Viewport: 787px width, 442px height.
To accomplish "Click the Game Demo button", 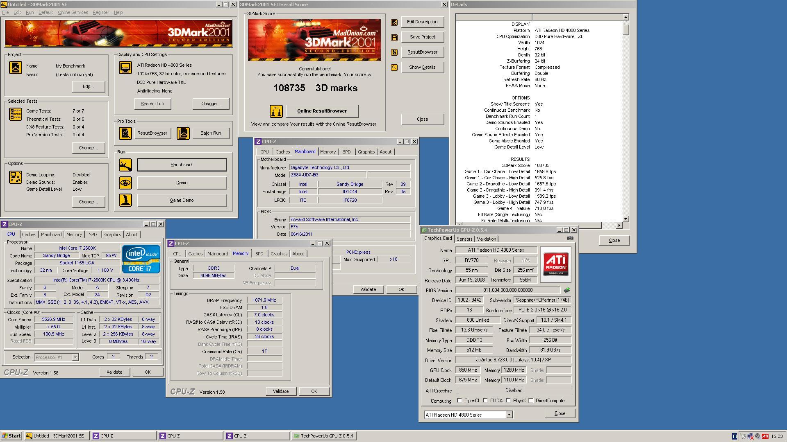I will [182, 200].
